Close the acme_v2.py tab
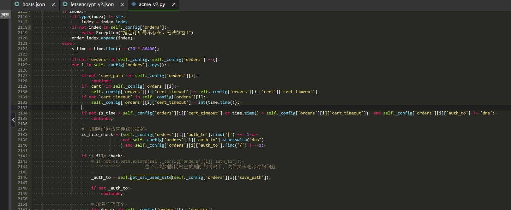 (174, 4)
